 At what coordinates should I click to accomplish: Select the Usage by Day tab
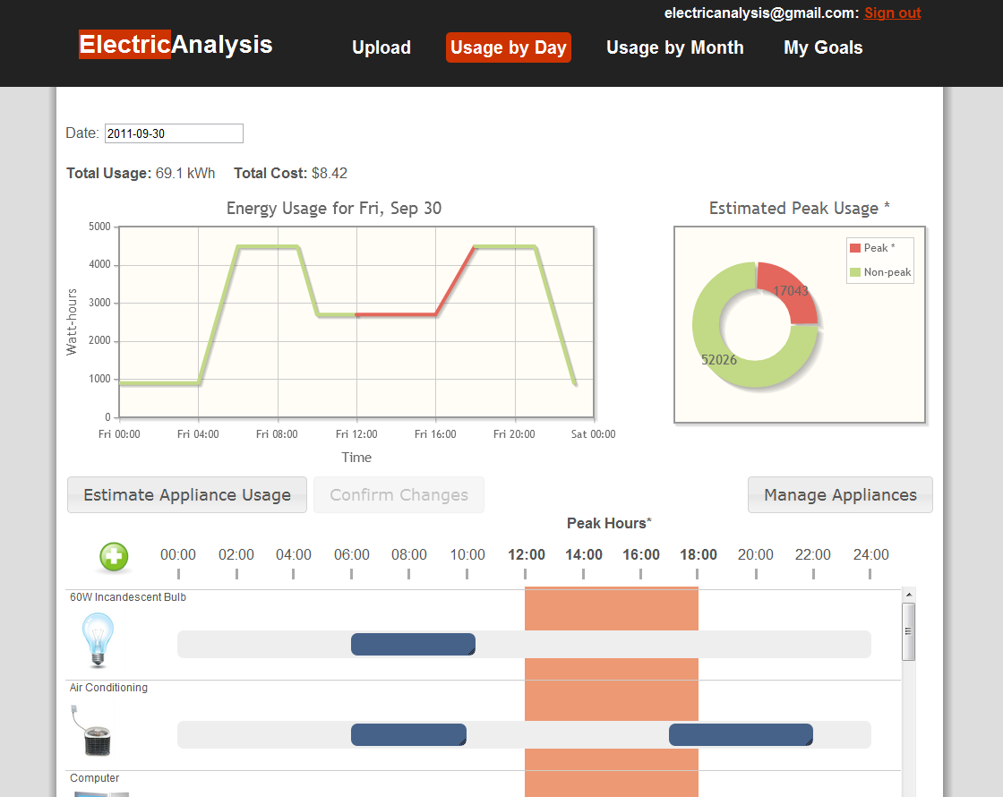tap(509, 48)
